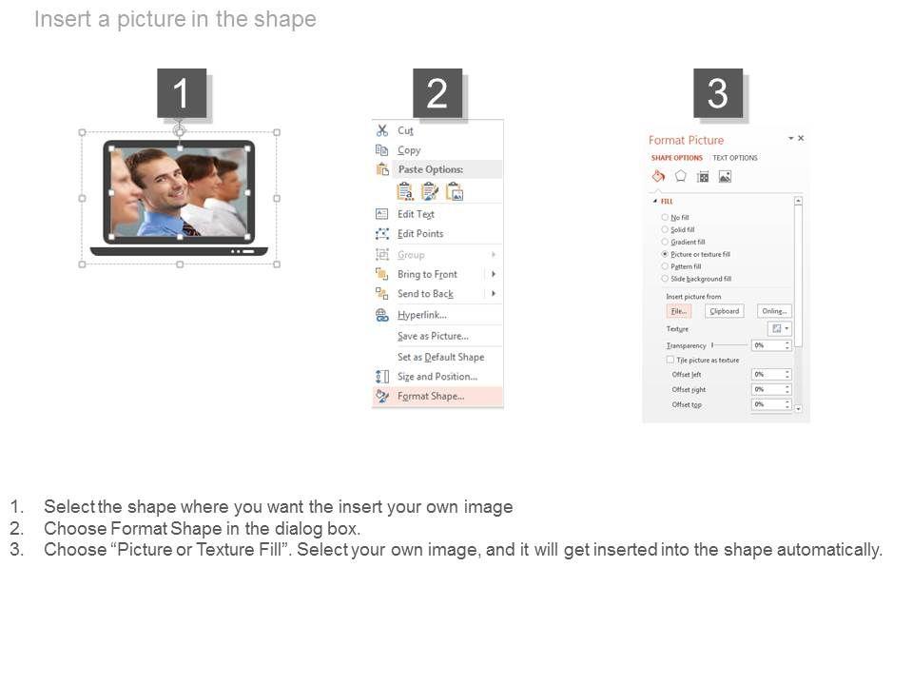Click the Clipboard button
Screen dimensions: 913x685
(x=725, y=311)
